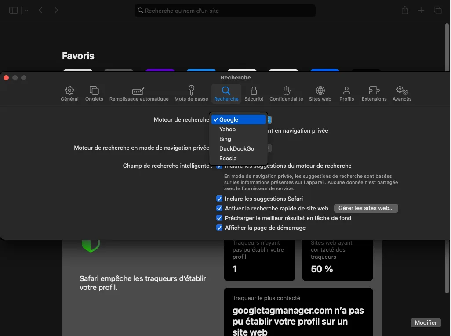Image resolution: width=451 pixels, height=336 pixels.
Task: Open the Général preferences tab
Action: tap(69, 94)
